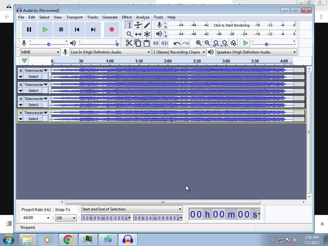
Task: Open the Tracks menu
Action: tap(93, 17)
